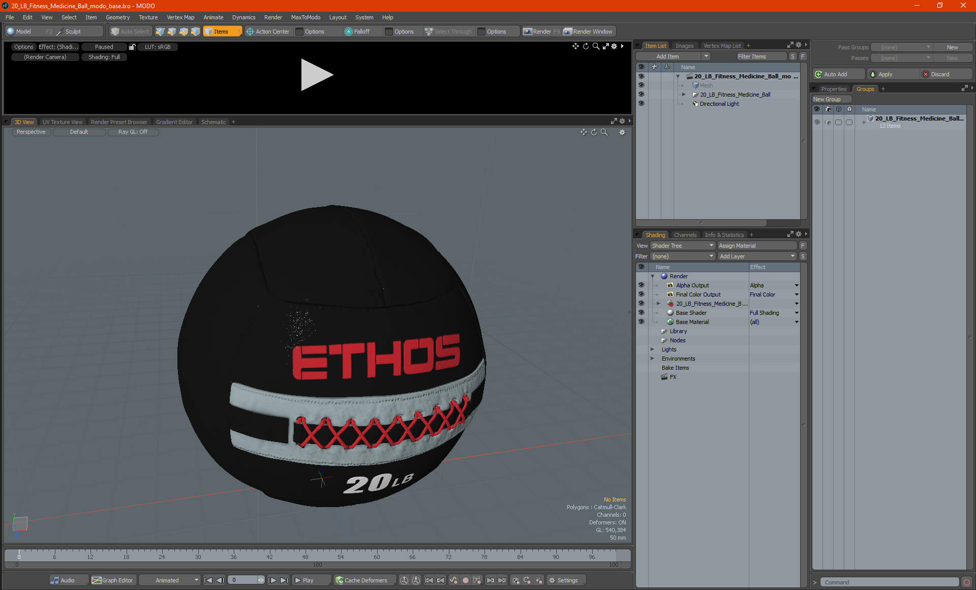
Task: Expand Lights in Shader Tree
Action: point(652,349)
